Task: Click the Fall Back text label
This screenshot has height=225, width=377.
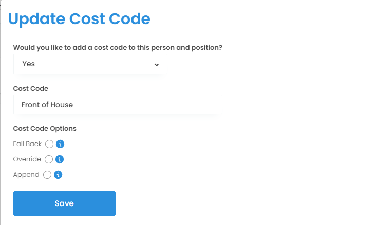Action: tap(27, 144)
